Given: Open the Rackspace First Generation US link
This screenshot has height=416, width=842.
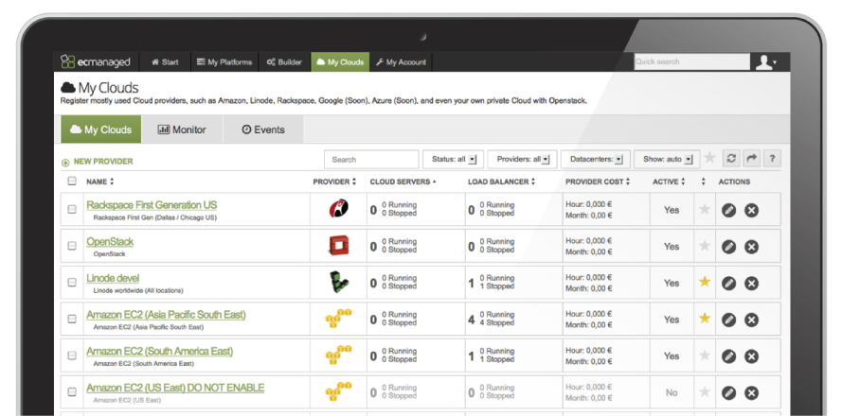Looking at the screenshot, I should 152,205.
